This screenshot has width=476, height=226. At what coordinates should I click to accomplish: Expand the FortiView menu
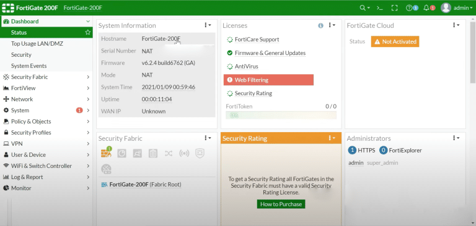click(46, 88)
